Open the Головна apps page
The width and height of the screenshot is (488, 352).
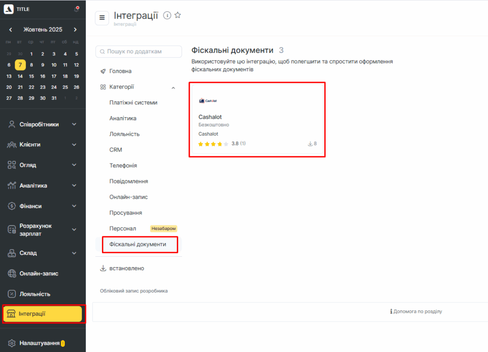(x=120, y=71)
